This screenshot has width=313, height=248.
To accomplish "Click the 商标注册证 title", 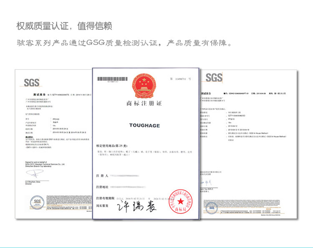I will pos(144,103).
